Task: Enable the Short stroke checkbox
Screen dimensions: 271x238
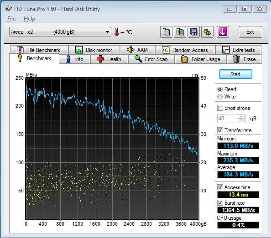Action: 220,108
